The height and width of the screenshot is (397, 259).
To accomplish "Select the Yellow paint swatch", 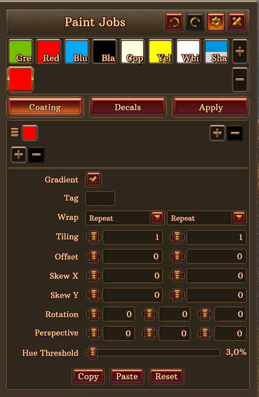I will click(160, 51).
